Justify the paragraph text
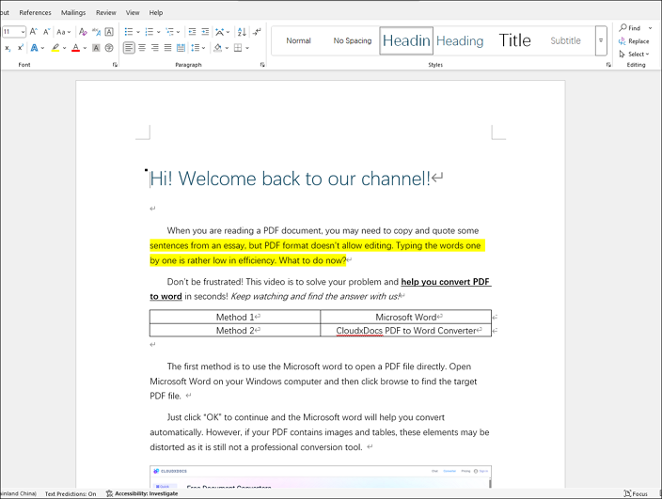This screenshot has height=499, width=662. 167,48
